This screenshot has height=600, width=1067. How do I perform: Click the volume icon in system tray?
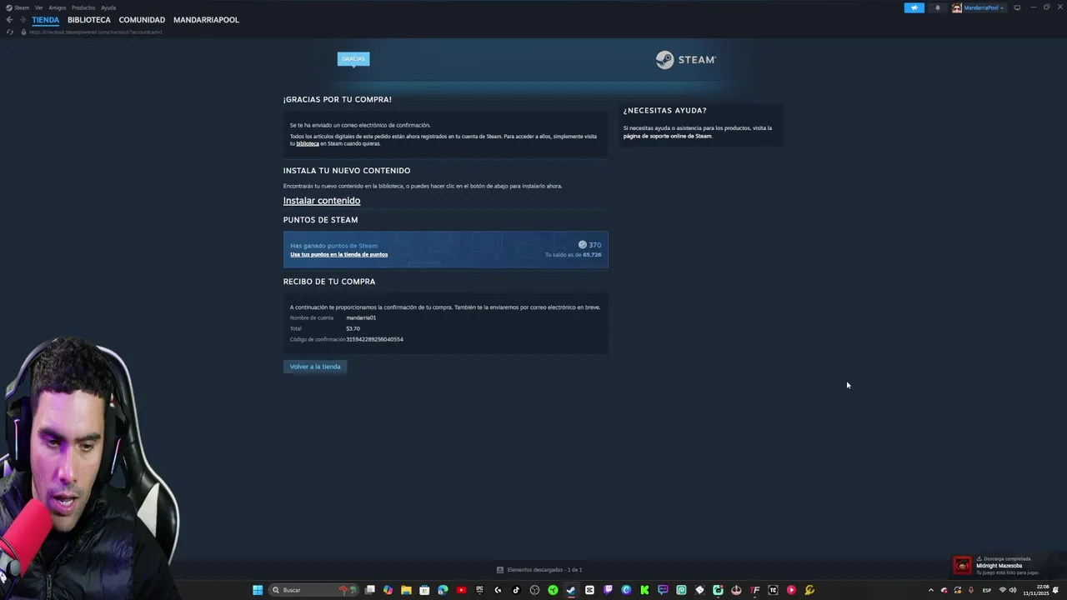(1013, 590)
